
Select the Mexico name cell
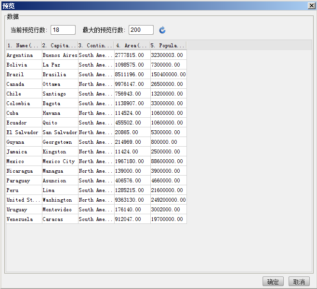coord(24,161)
